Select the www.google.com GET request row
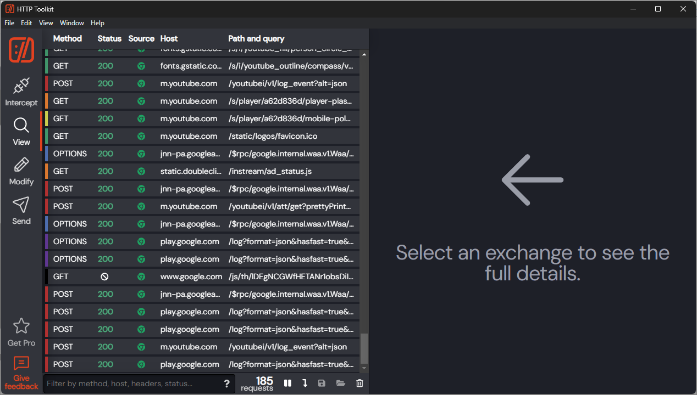This screenshot has width=697, height=395. [x=202, y=276]
